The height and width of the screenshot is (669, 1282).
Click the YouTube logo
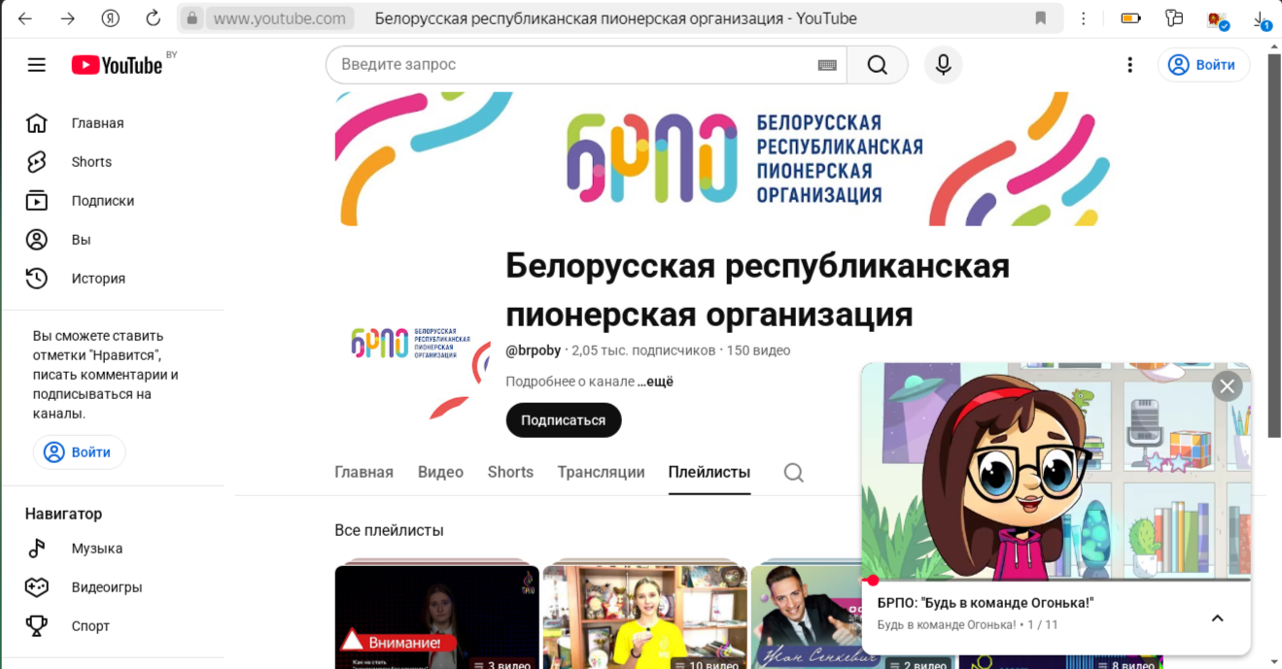(x=117, y=65)
